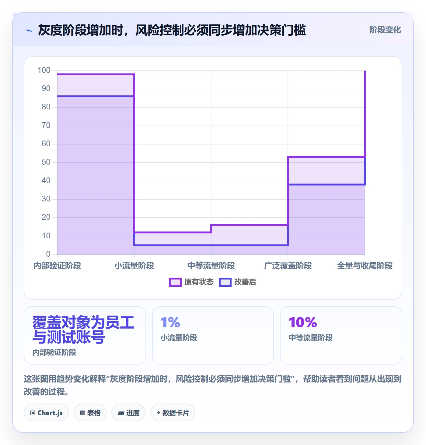
Task: Click the 广泛覆盖阶段 x-axis label
Action: [288, 266]
